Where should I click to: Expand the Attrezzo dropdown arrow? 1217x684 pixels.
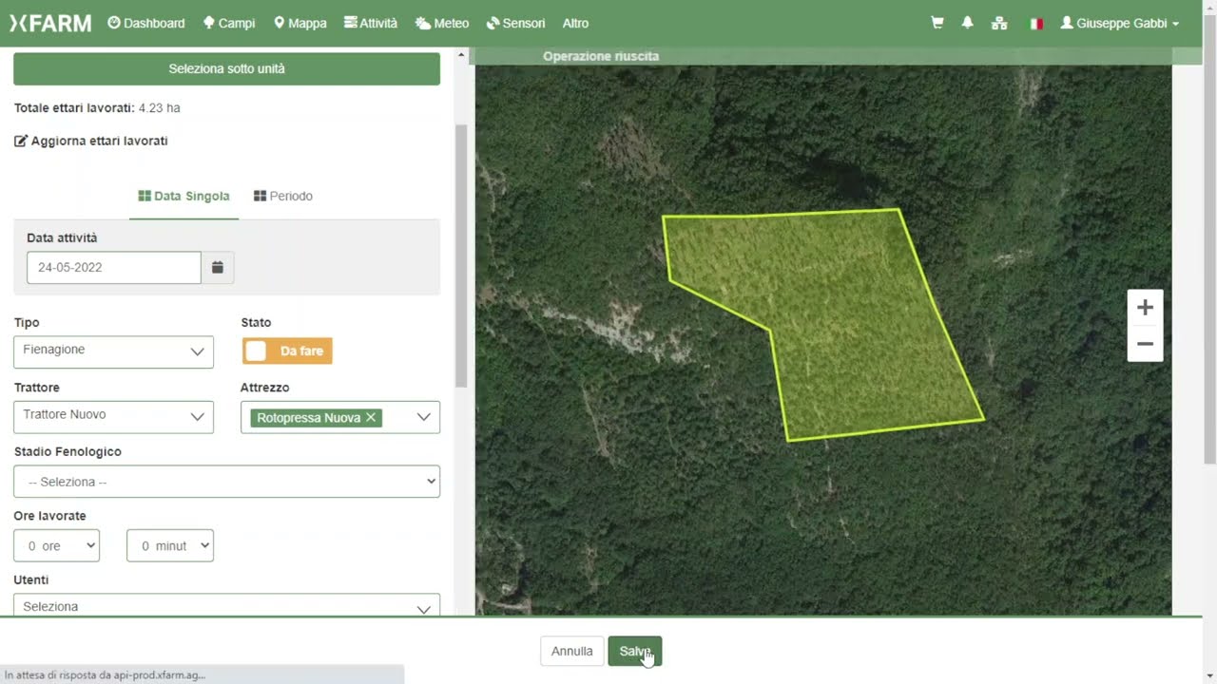click(424, 417)
